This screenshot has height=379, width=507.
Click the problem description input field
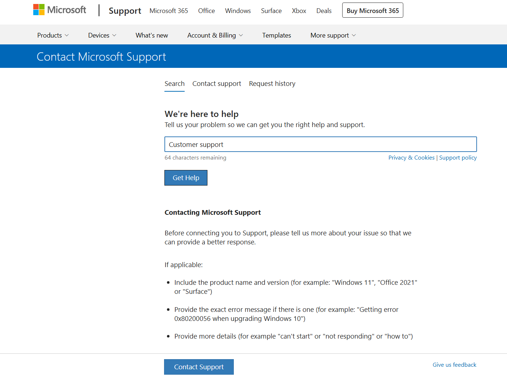click(x=321, y=144)
